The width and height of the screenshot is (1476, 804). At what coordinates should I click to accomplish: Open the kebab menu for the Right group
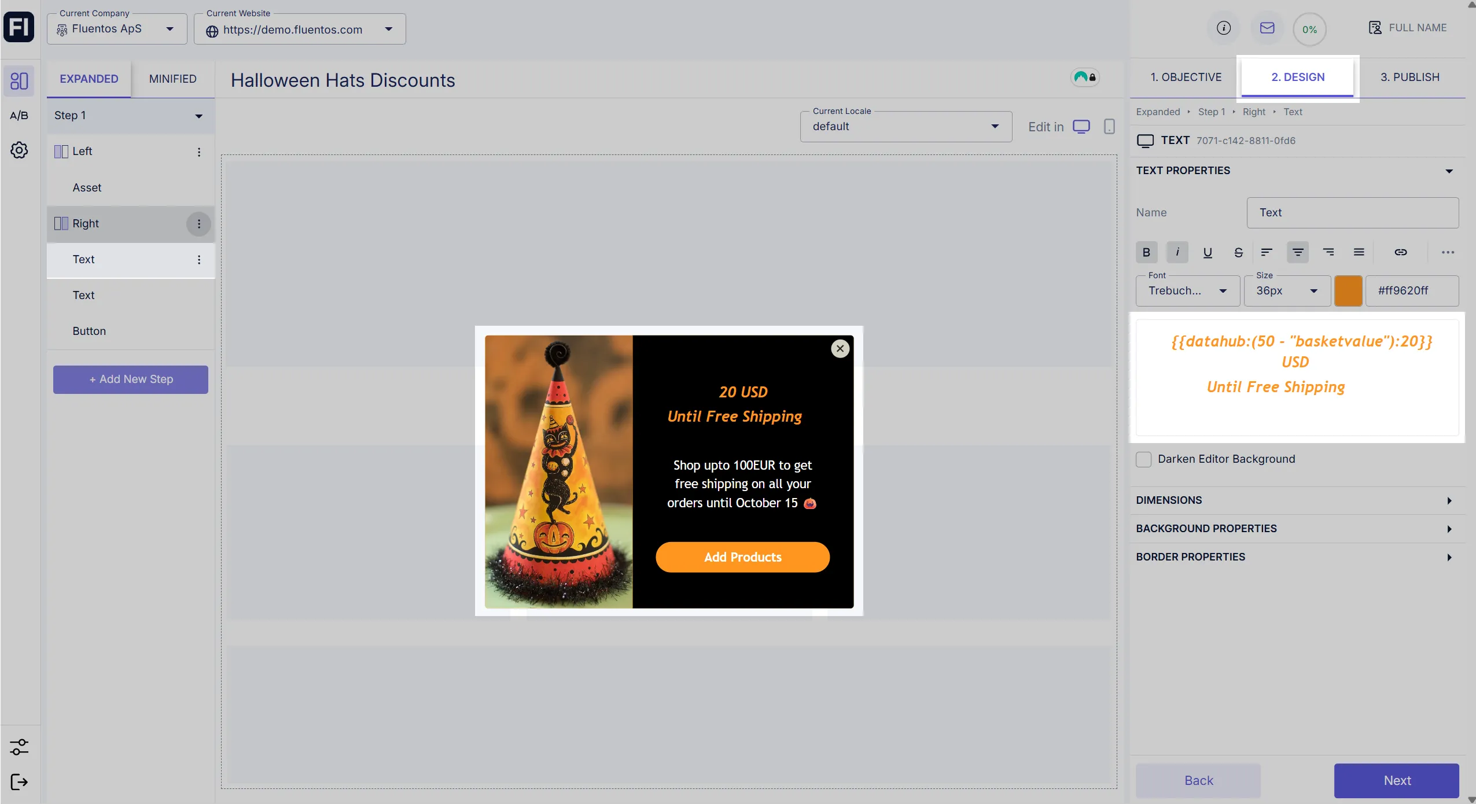pos(198,224)
